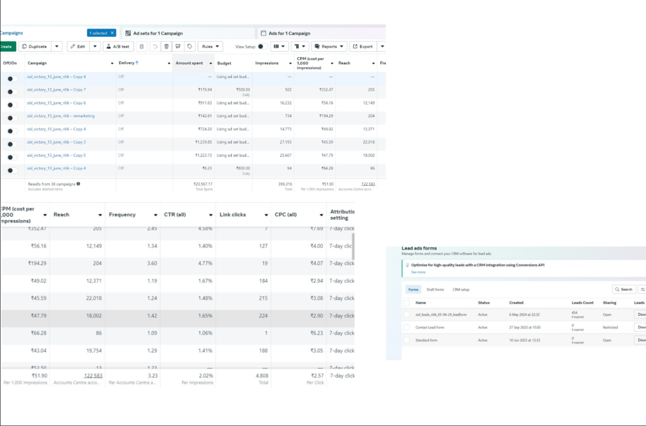Open the Rules dropdown

tap(210, 46)
